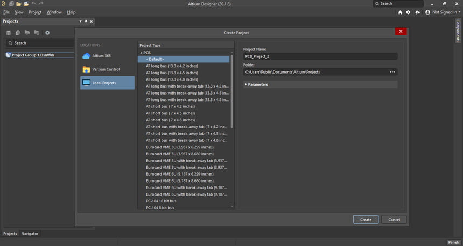This screenshot has width=463, height=246.
Task: Open the Components side panel tab
Action: click(458, 31)
